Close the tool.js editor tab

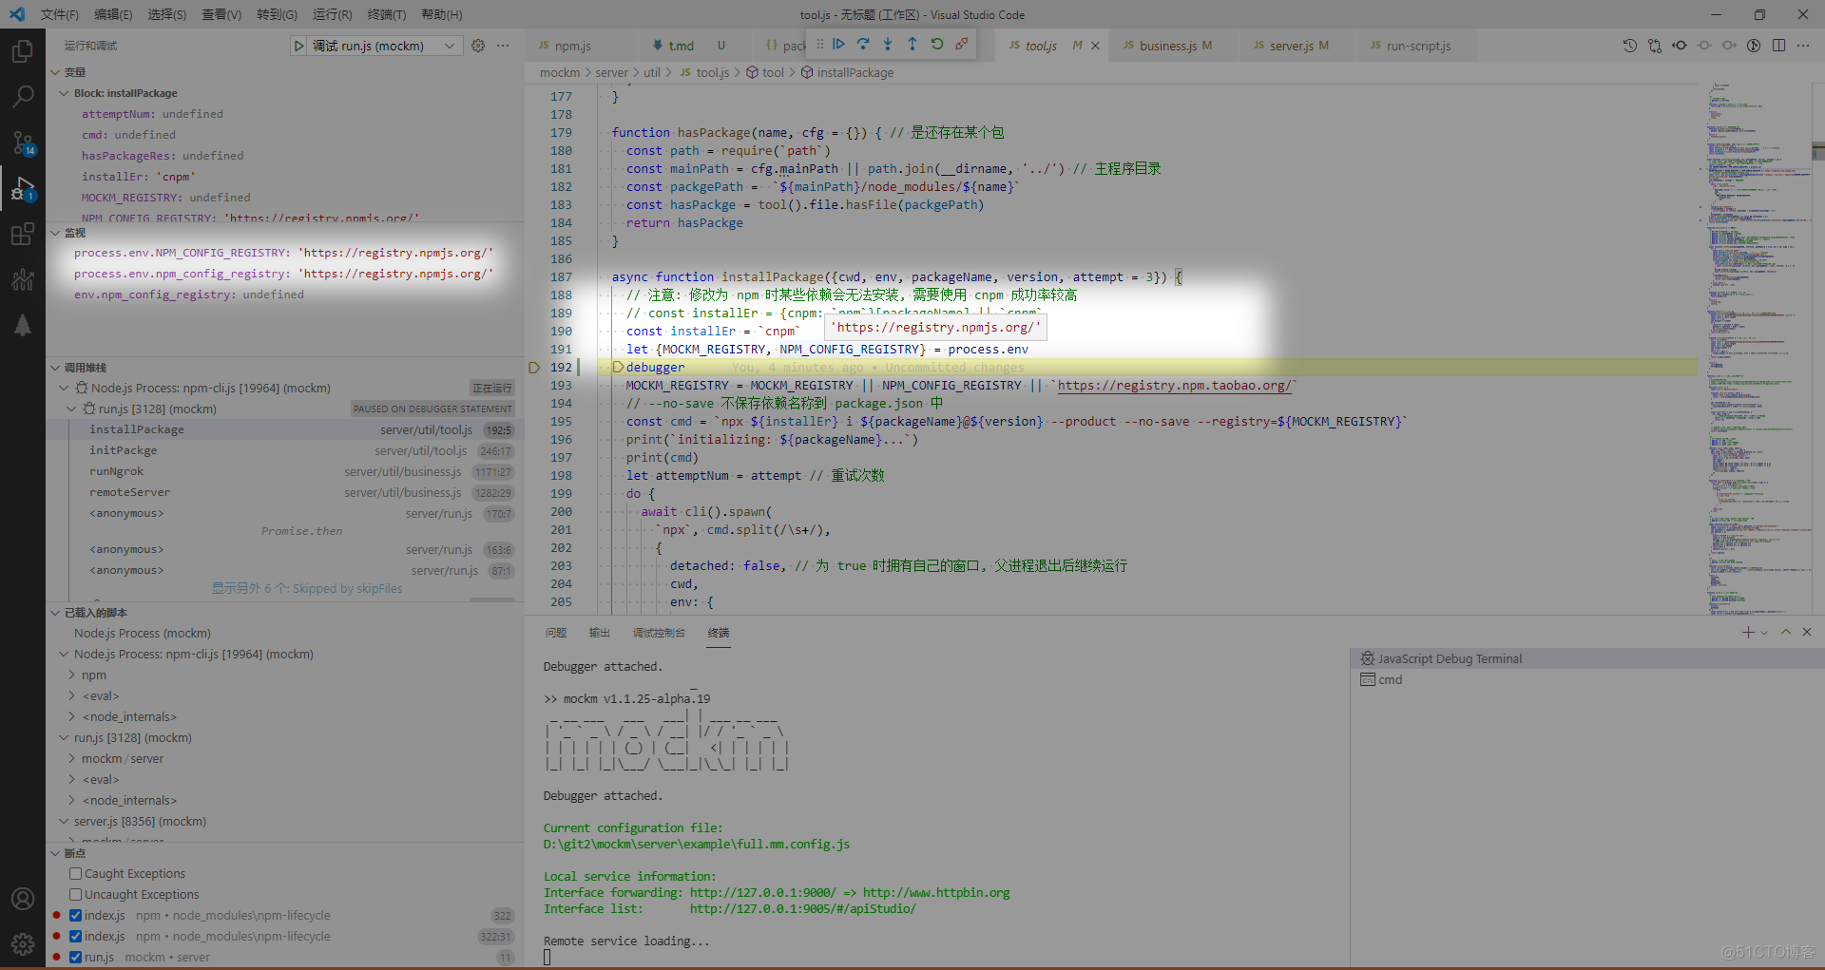(x=1095, y=46)
